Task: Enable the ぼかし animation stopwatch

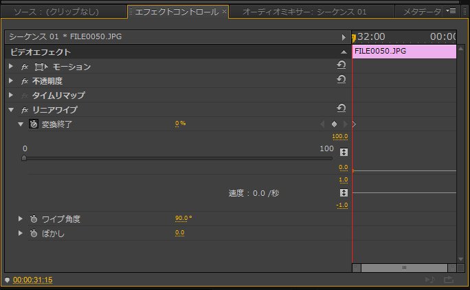Action: (x=34, y=234)
